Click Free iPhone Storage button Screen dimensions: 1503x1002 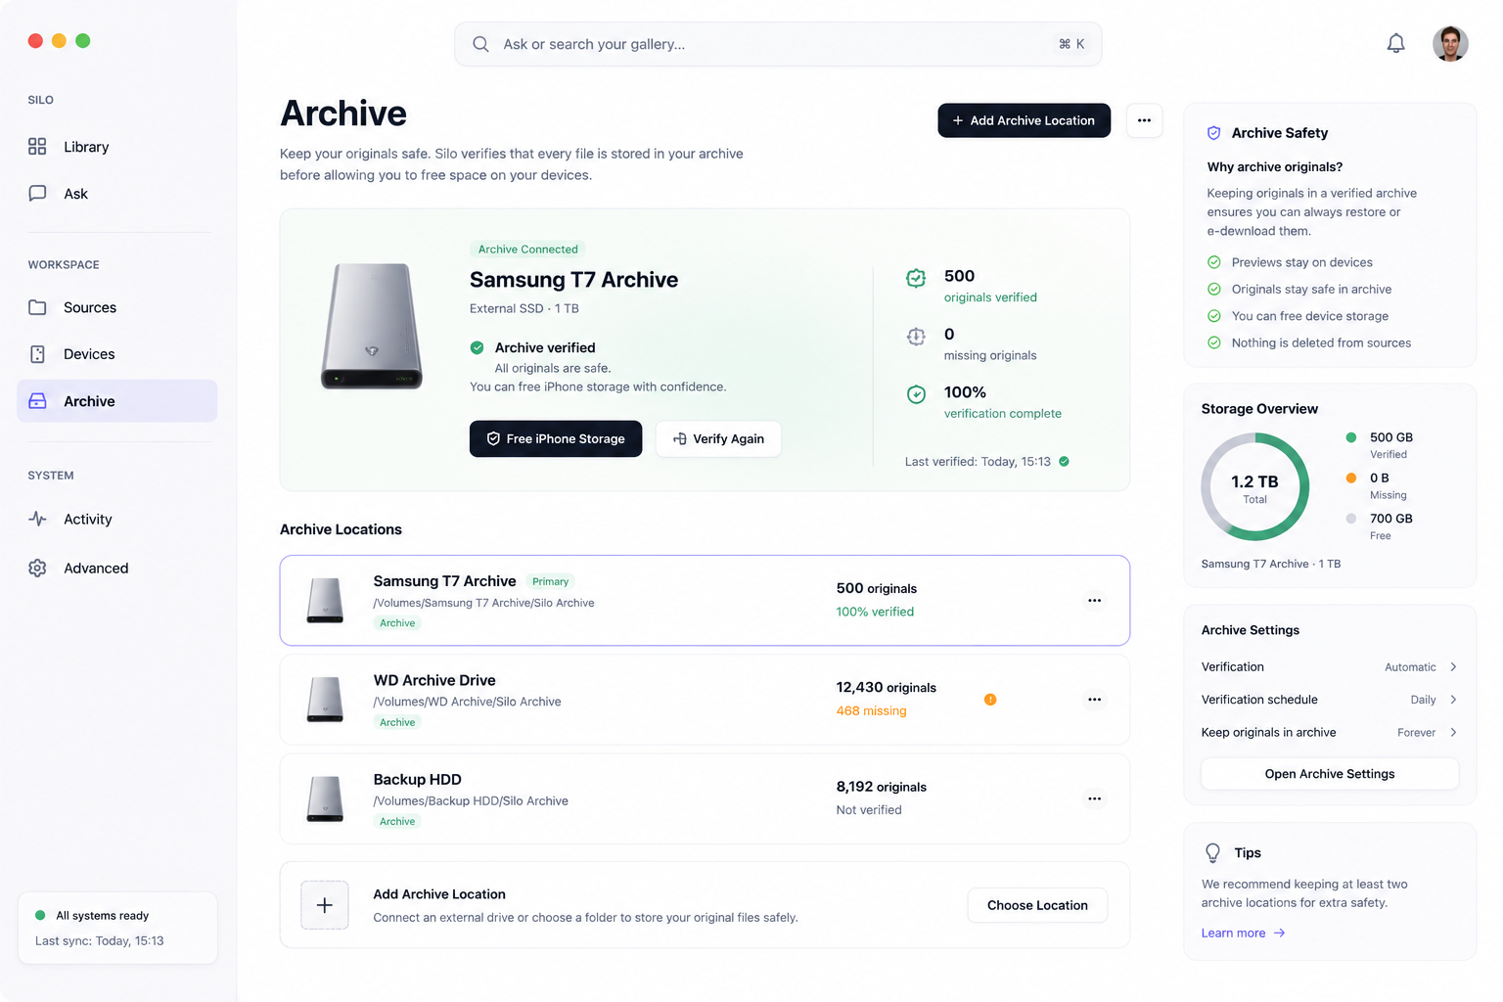point(556,438)
